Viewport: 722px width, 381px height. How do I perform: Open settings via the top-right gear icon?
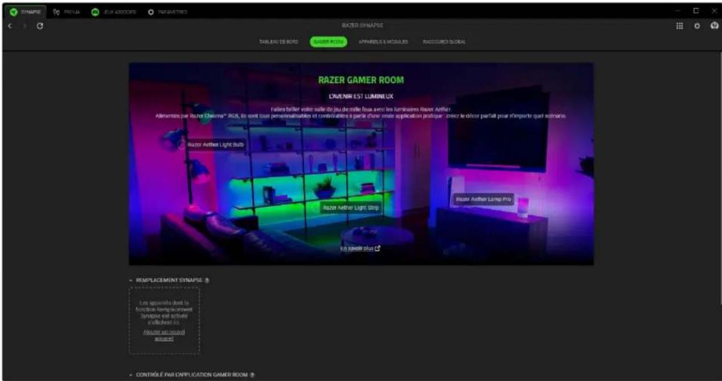coord(696,26)
